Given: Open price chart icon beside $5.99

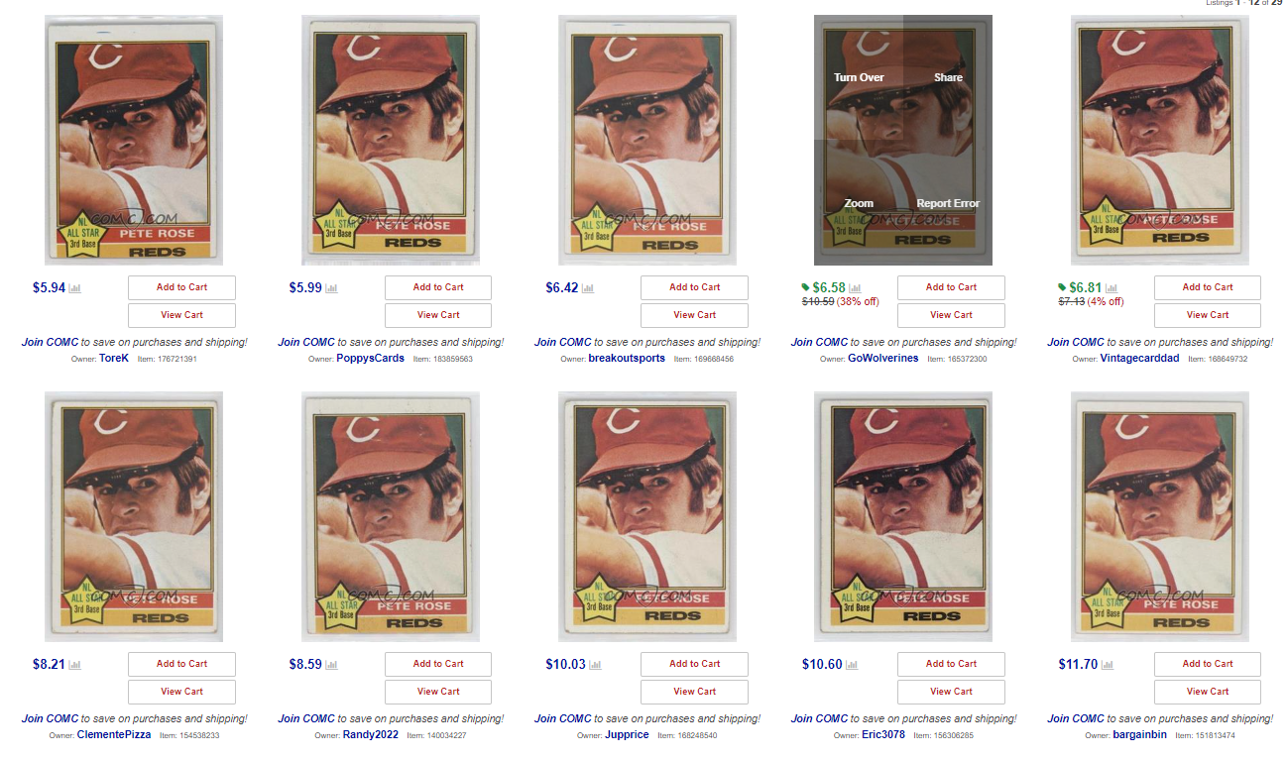Looking at the screenshot, I should pos(331,288).
